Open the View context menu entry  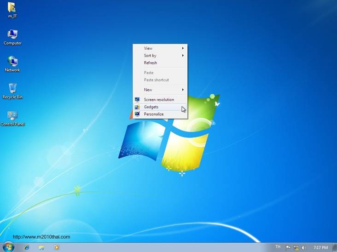(x=160, y=48)
